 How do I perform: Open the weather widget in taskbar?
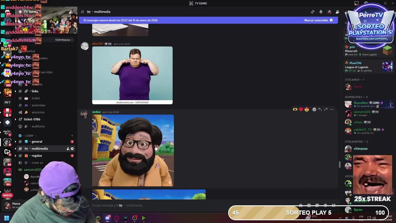click(x=314, y=218)
